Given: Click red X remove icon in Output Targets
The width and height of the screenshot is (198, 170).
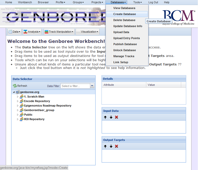Looking at the screenshot, I should point(117,146).
